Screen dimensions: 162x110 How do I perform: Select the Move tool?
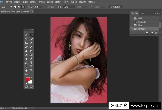tap(26, 35)
